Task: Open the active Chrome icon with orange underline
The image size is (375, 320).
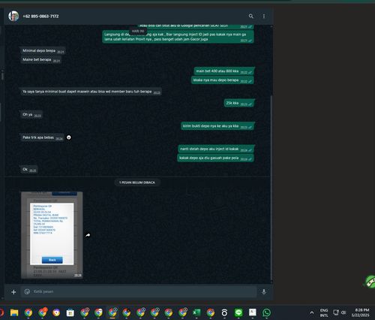Action: 112,312
